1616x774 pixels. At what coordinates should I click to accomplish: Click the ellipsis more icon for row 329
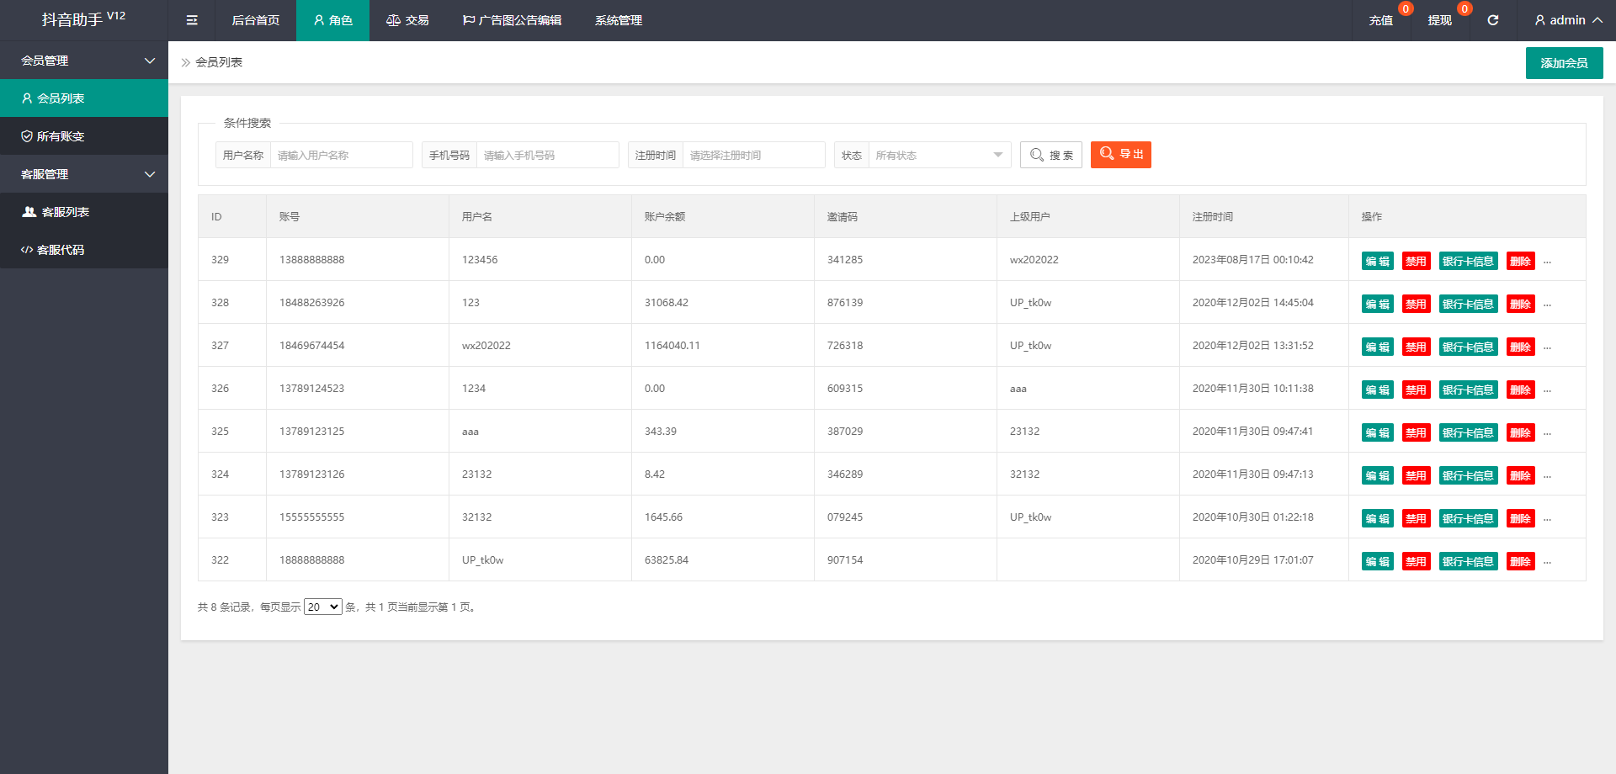[1547, 262]
